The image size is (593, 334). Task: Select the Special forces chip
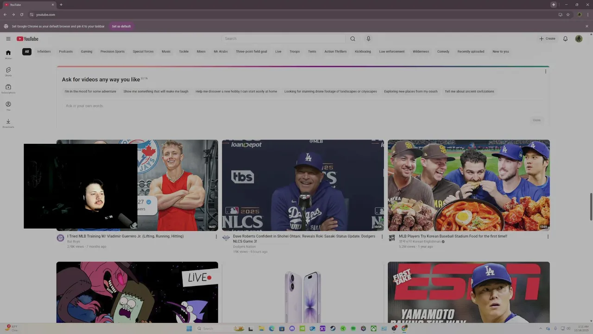(143, 51)
